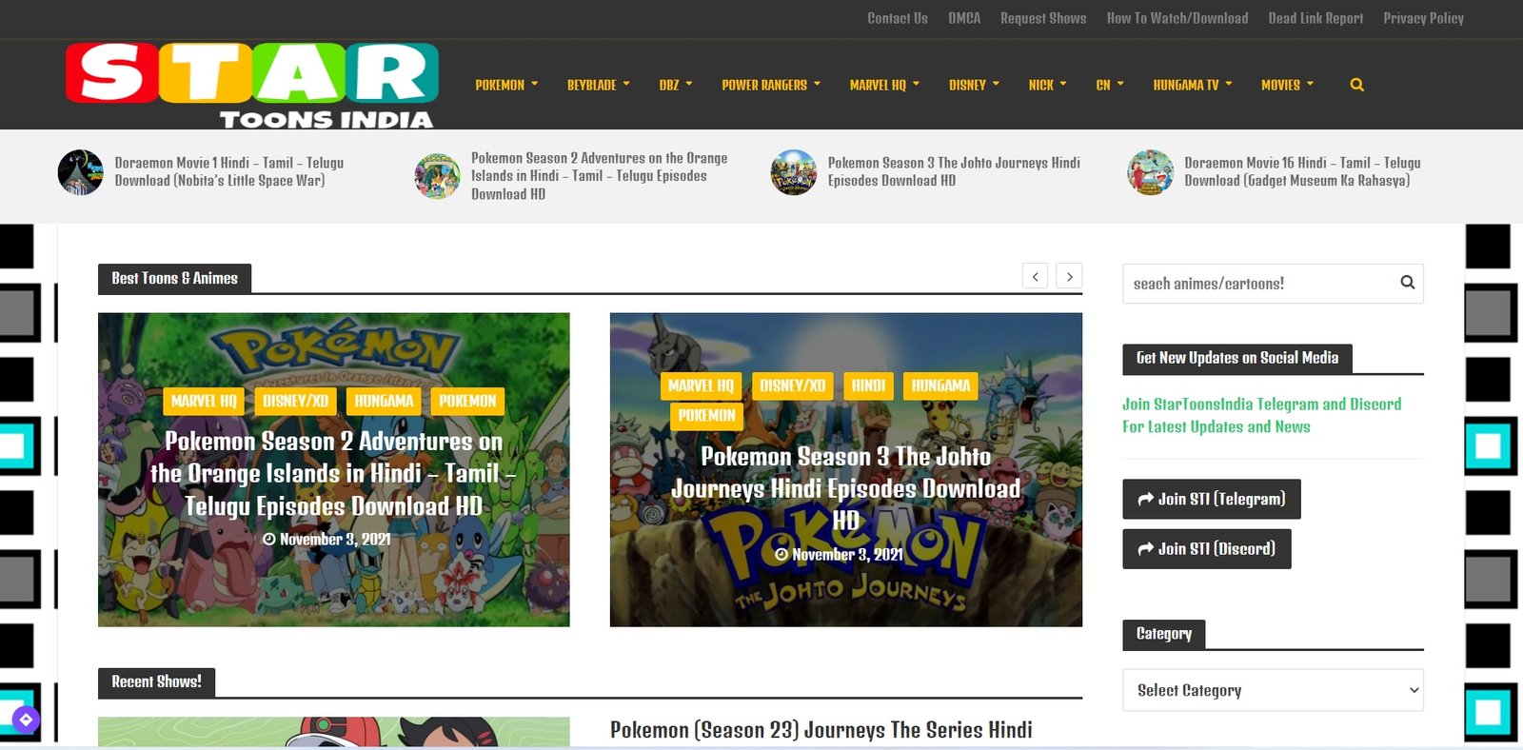This screenshot has height=750, width=1523.
Task: Open Doraemon Movie 16 circular thumbnail
Action: tap(1150, 172)
